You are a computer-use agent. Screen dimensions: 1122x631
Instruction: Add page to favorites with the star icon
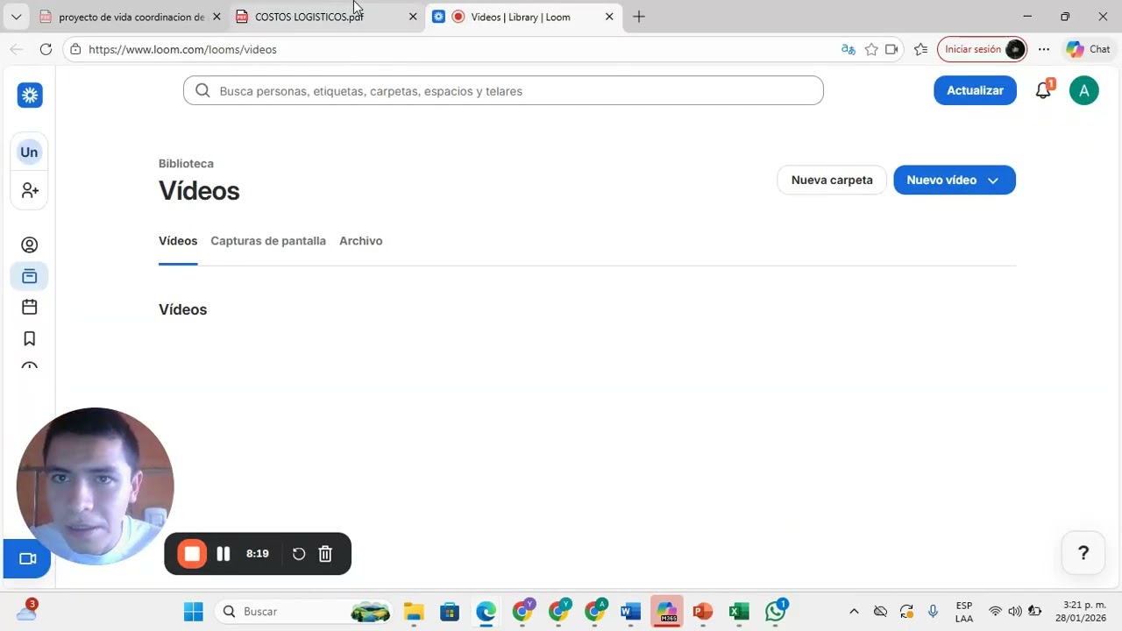pos(871,49)
